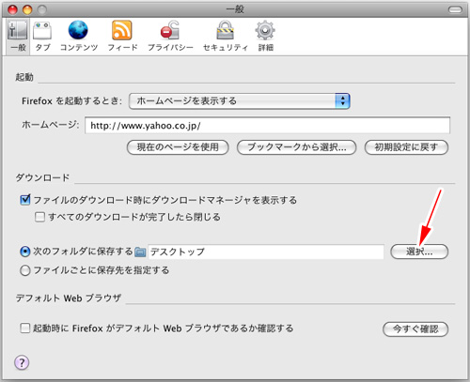Enable default Web browser check at startup
This screenshot has width=470, height=382.
click(24, 329)
